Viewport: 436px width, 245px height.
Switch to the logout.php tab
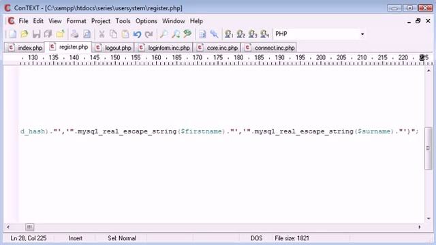[113, 48]
